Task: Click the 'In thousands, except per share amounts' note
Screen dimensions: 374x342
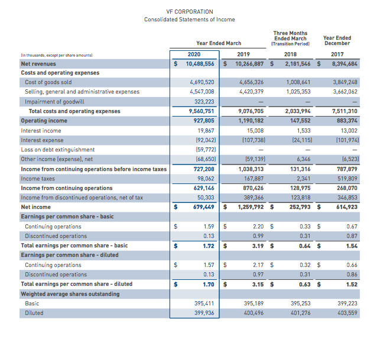Action: pos(57,56)
